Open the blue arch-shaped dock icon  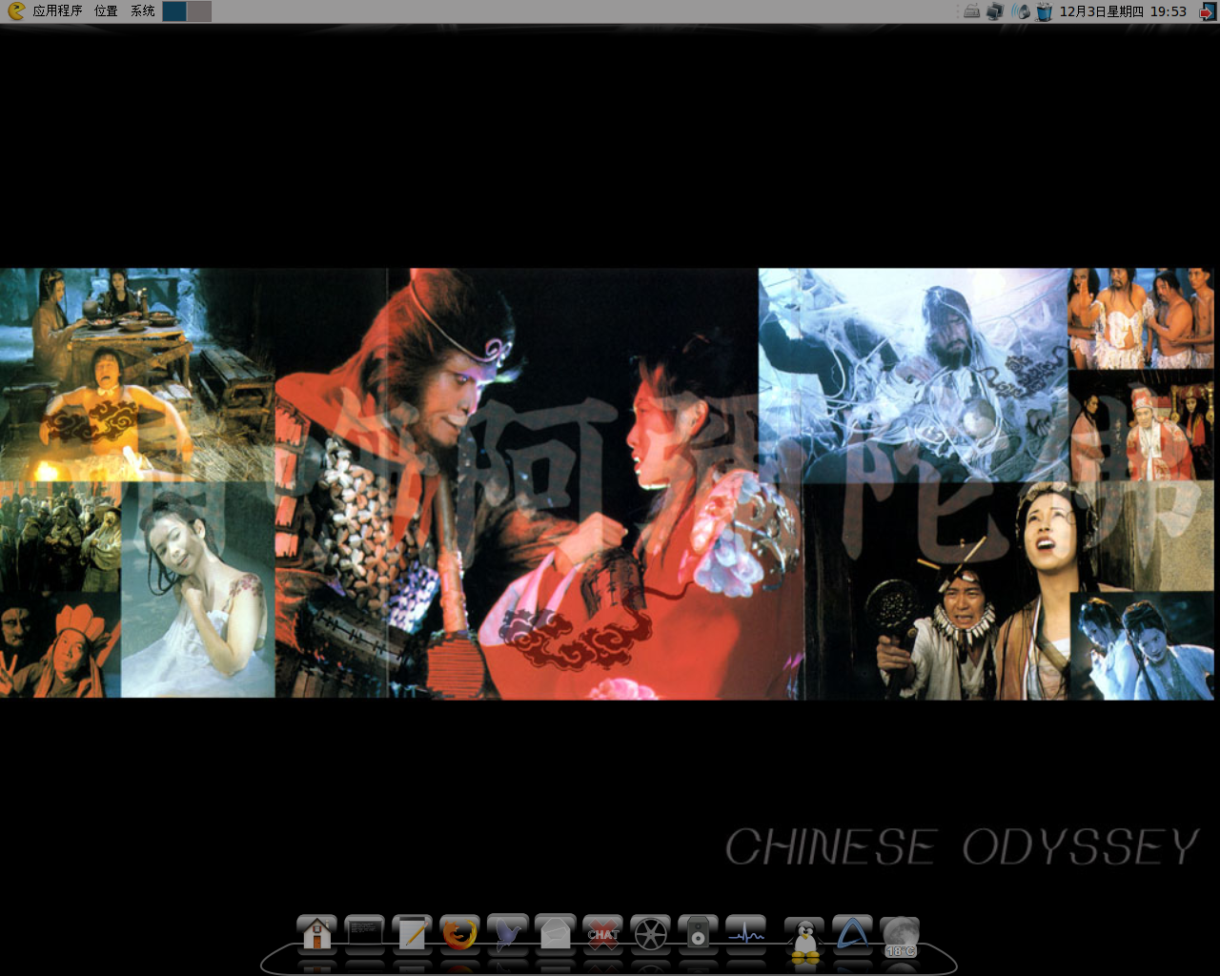[852, 934]
